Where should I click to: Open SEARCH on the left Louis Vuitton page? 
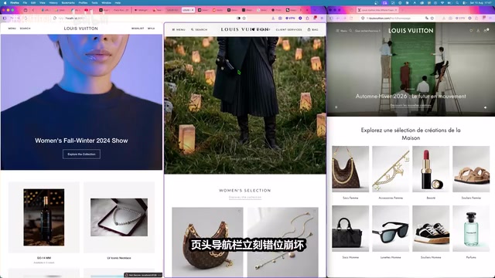click(x=26, y=29)
